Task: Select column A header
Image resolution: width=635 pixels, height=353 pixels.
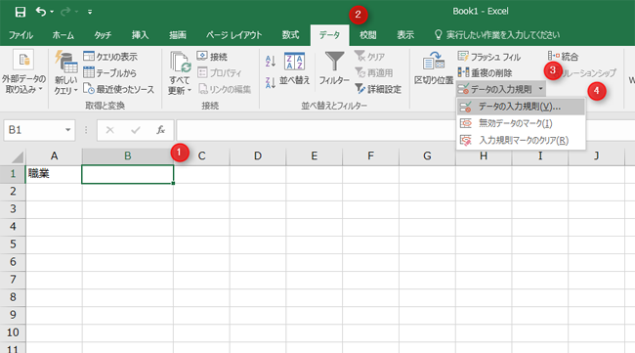Action: pos(54,156)
